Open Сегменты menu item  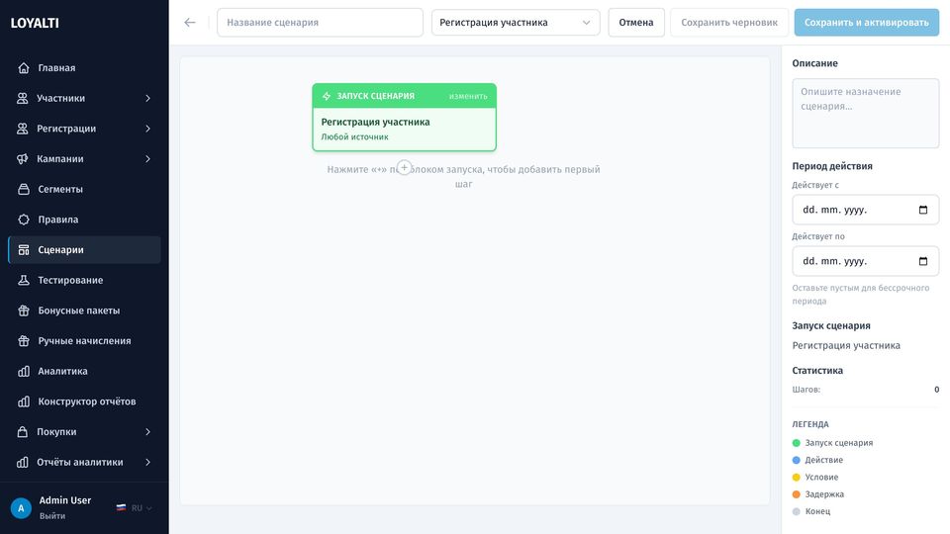tap(84, 189)
